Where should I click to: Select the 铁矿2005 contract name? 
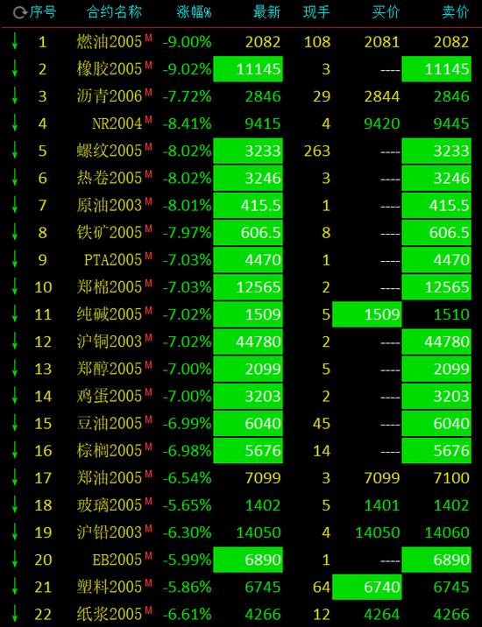110,232
